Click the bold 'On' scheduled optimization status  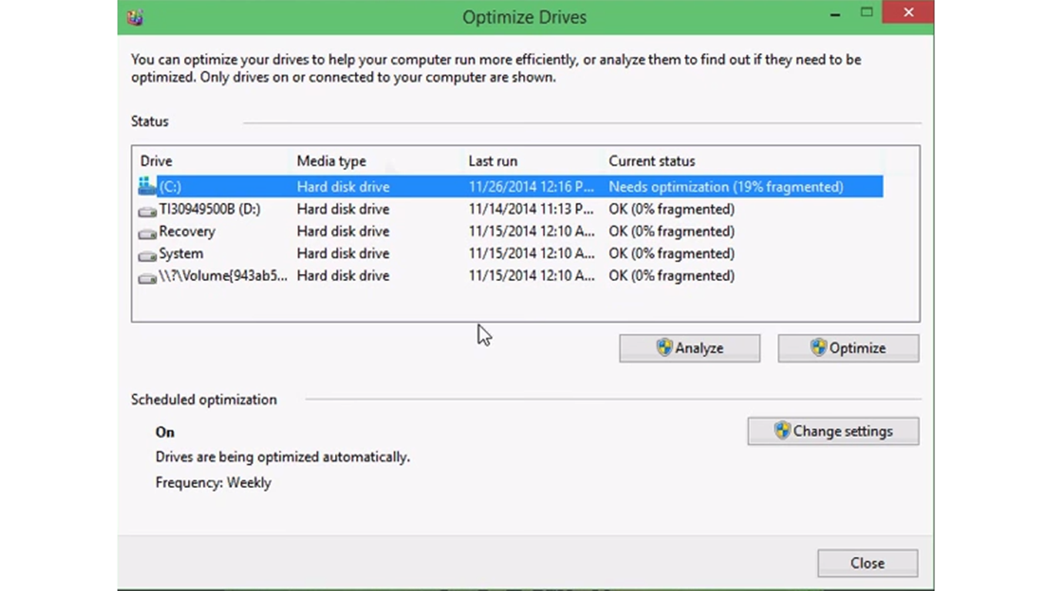click(165, 432)
